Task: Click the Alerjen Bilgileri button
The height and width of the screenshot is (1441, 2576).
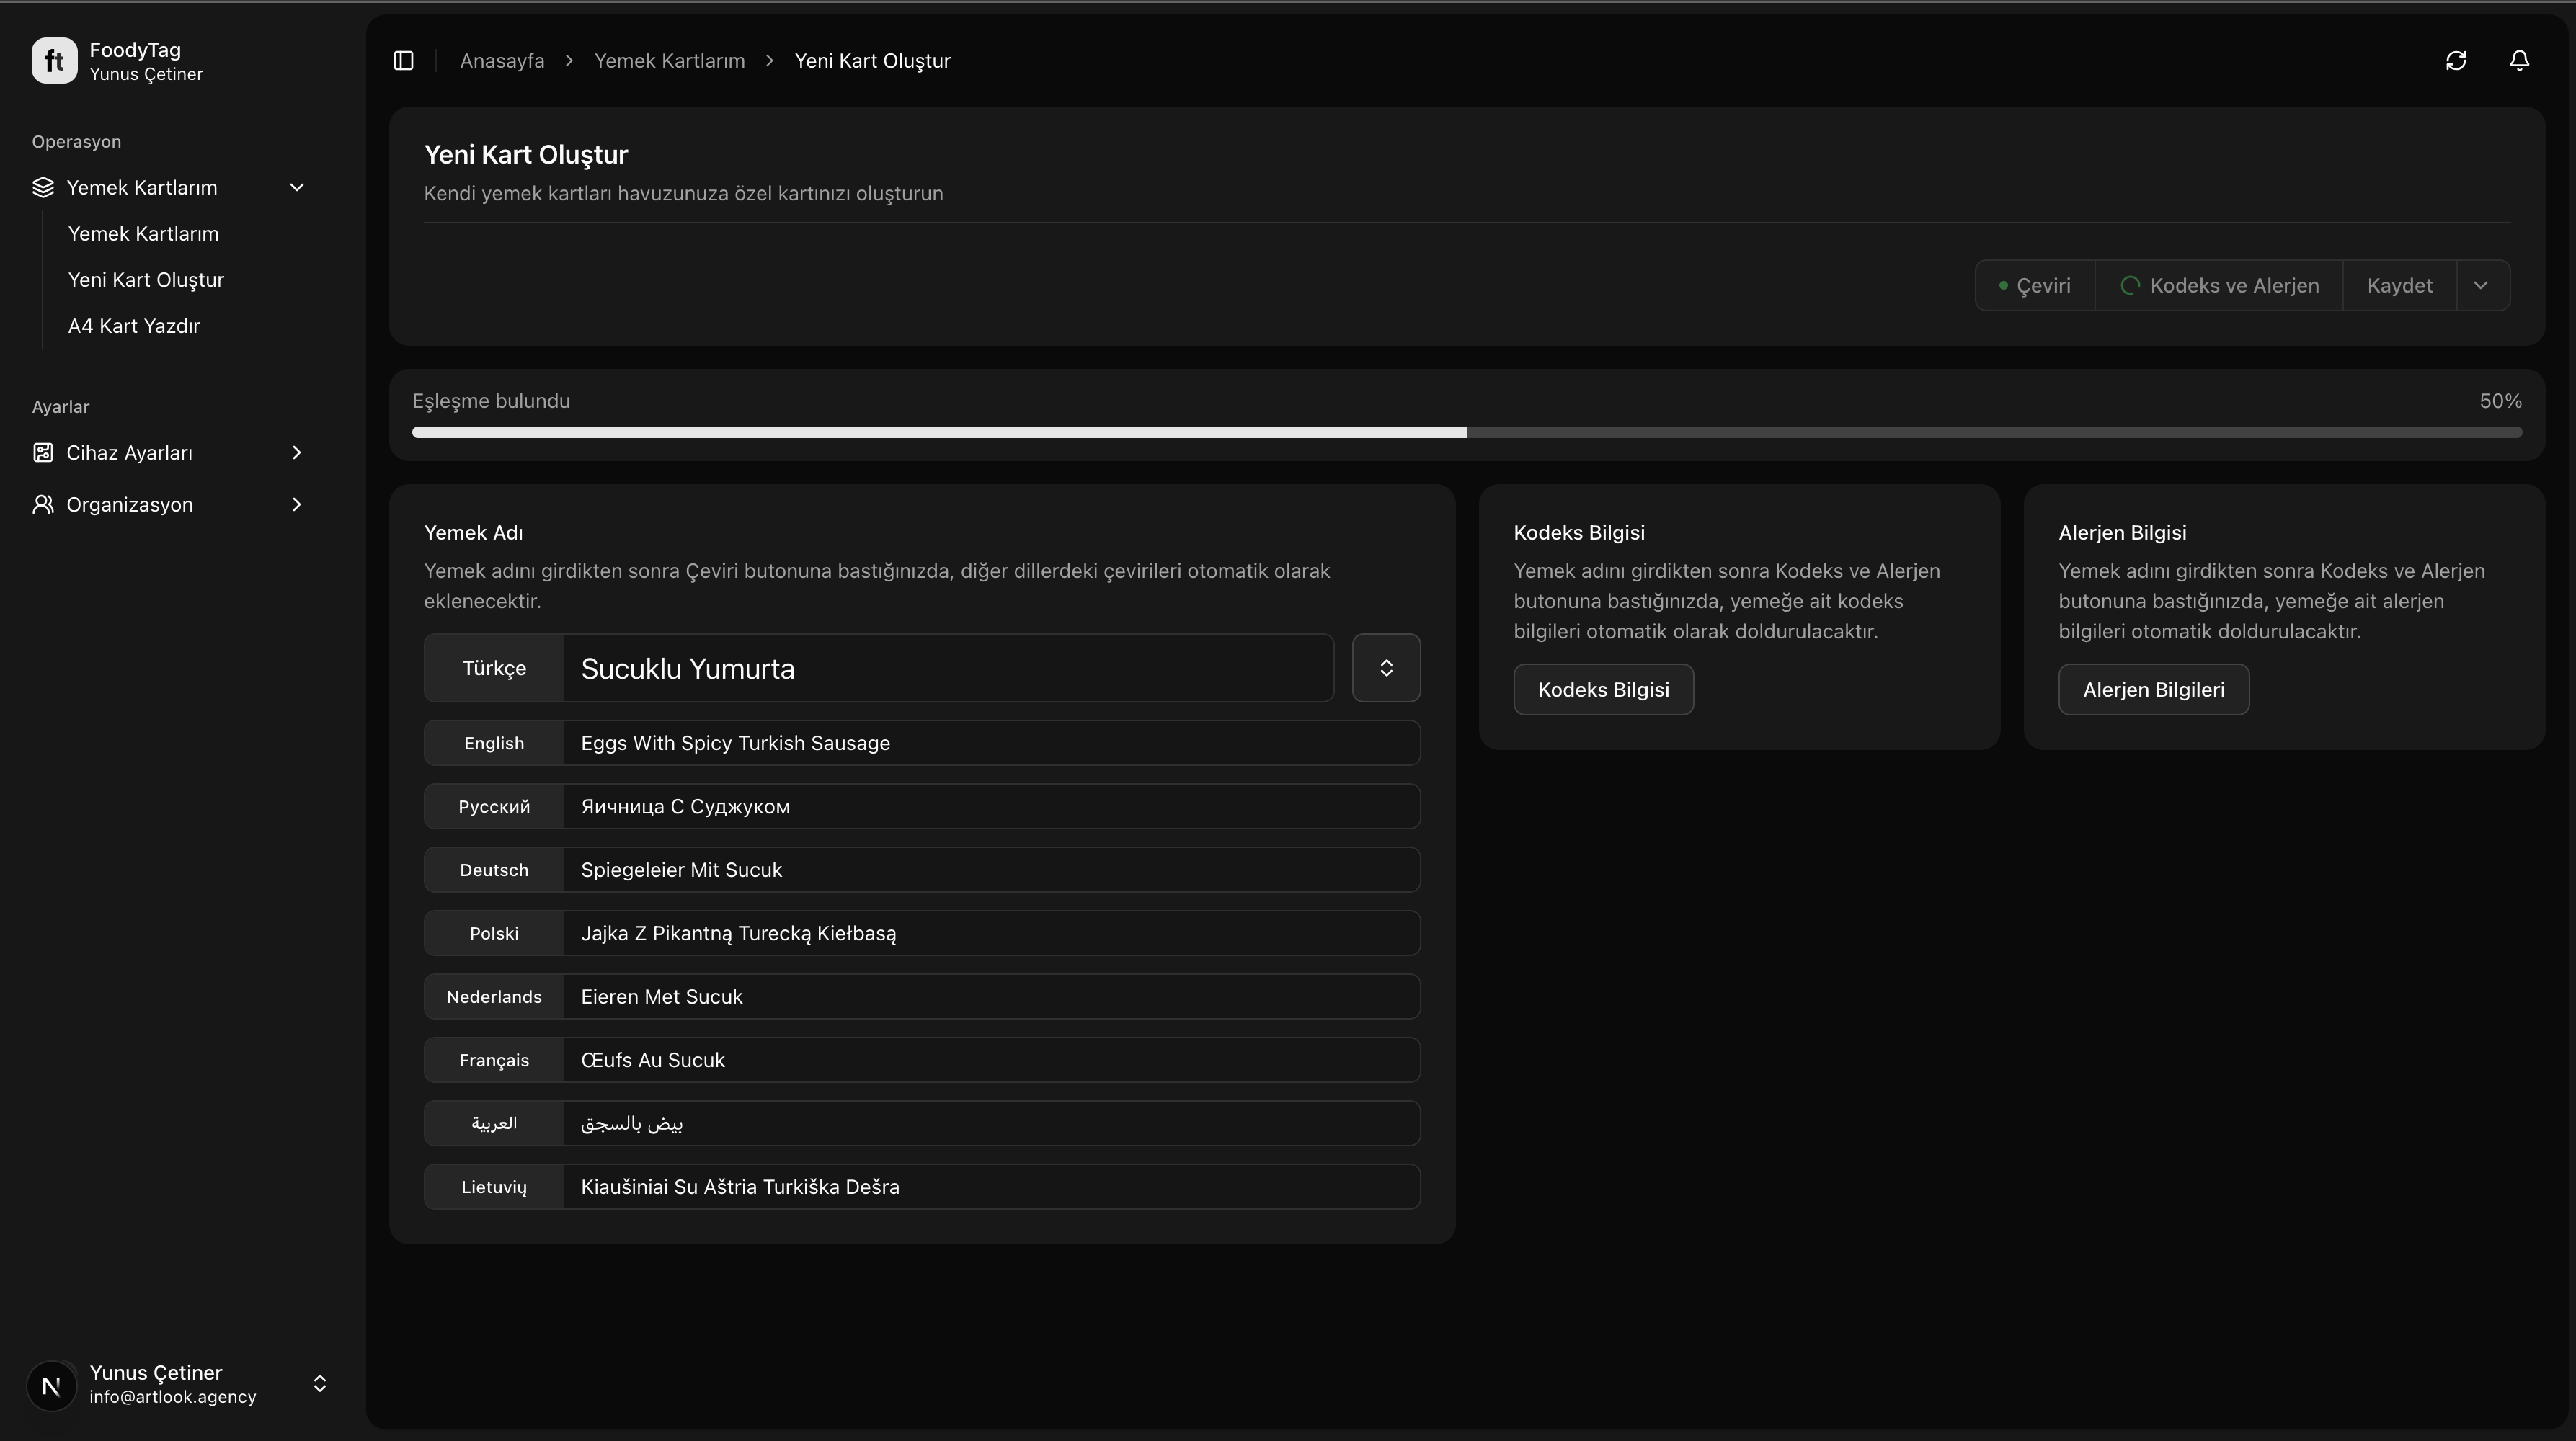Action: point(2153,690)
